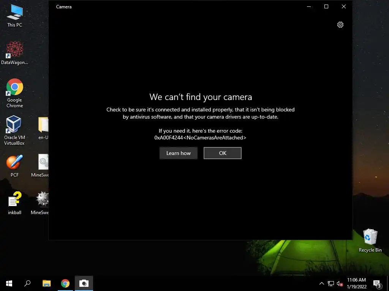Open the network status tray icon
This screenshot has height=291, width=389.
(x=331, y=283)
